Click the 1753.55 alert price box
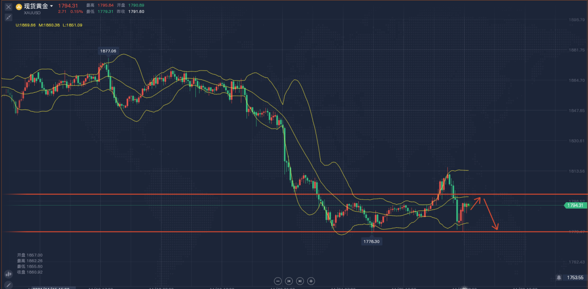588x289 pixels. click(x=575, y=277)
